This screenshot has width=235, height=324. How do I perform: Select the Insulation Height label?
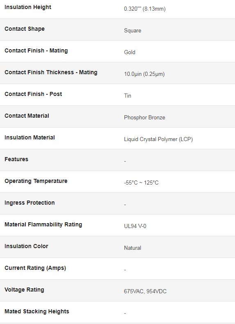(28, 7)
